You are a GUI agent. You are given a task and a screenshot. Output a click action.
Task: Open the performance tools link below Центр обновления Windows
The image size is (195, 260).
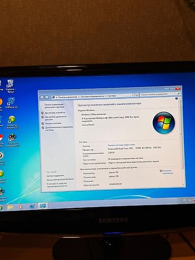click(x=57, y=185)
